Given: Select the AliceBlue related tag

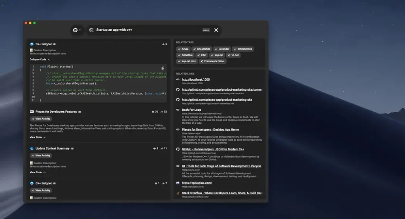Looking at the screenshot, I should (185, 55).
